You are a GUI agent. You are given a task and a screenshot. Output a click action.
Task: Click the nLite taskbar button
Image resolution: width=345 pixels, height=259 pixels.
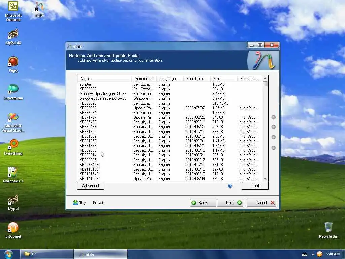pyautogui.click(x=100, y=254)
